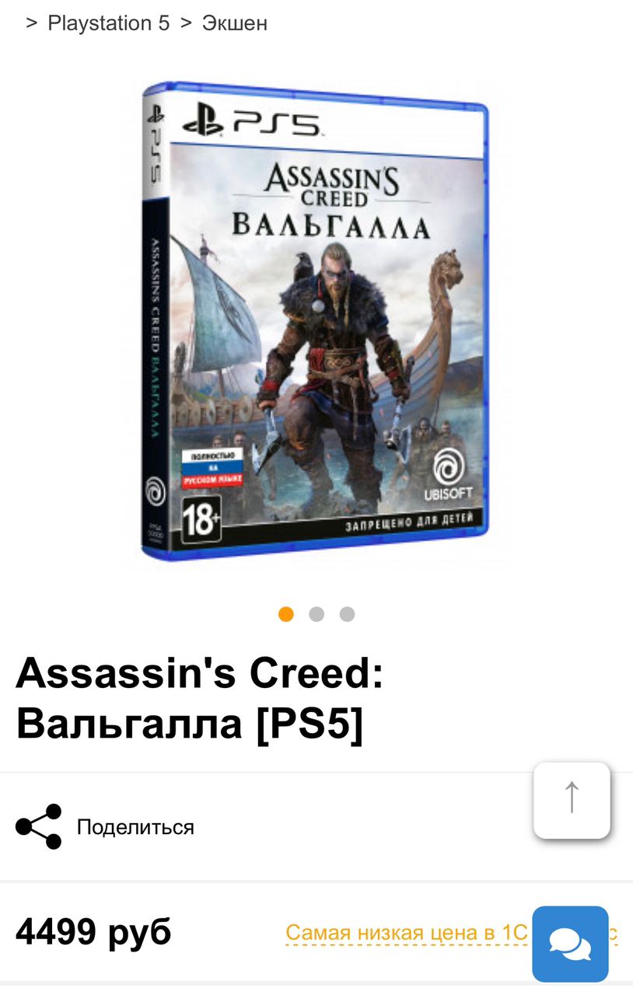This screenshot has width=633, height=995.
Task: Click the PS5 logo on the box spine
Action: pyautogui.click(x=154, y=142)
